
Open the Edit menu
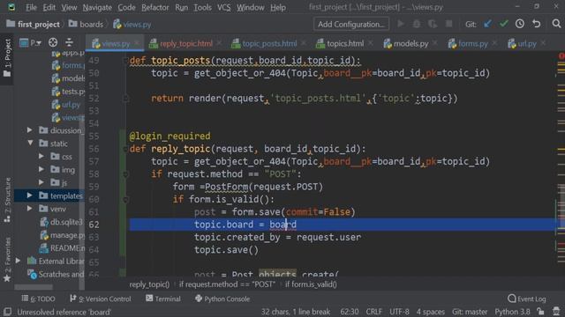(x=49, y=7)
